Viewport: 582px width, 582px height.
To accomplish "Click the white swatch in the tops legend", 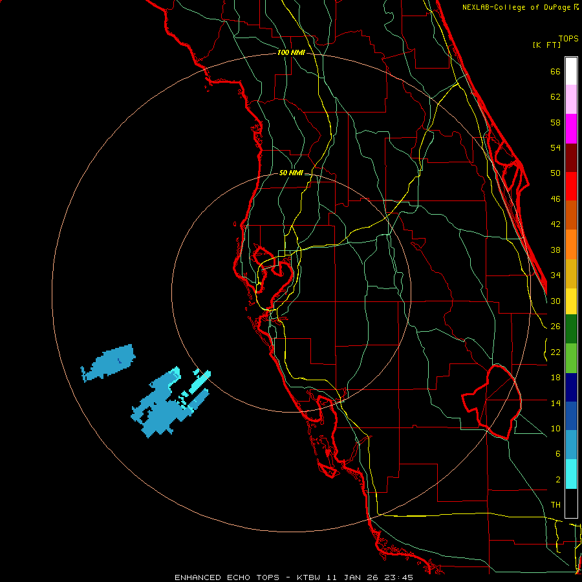I will pos(571,71).
